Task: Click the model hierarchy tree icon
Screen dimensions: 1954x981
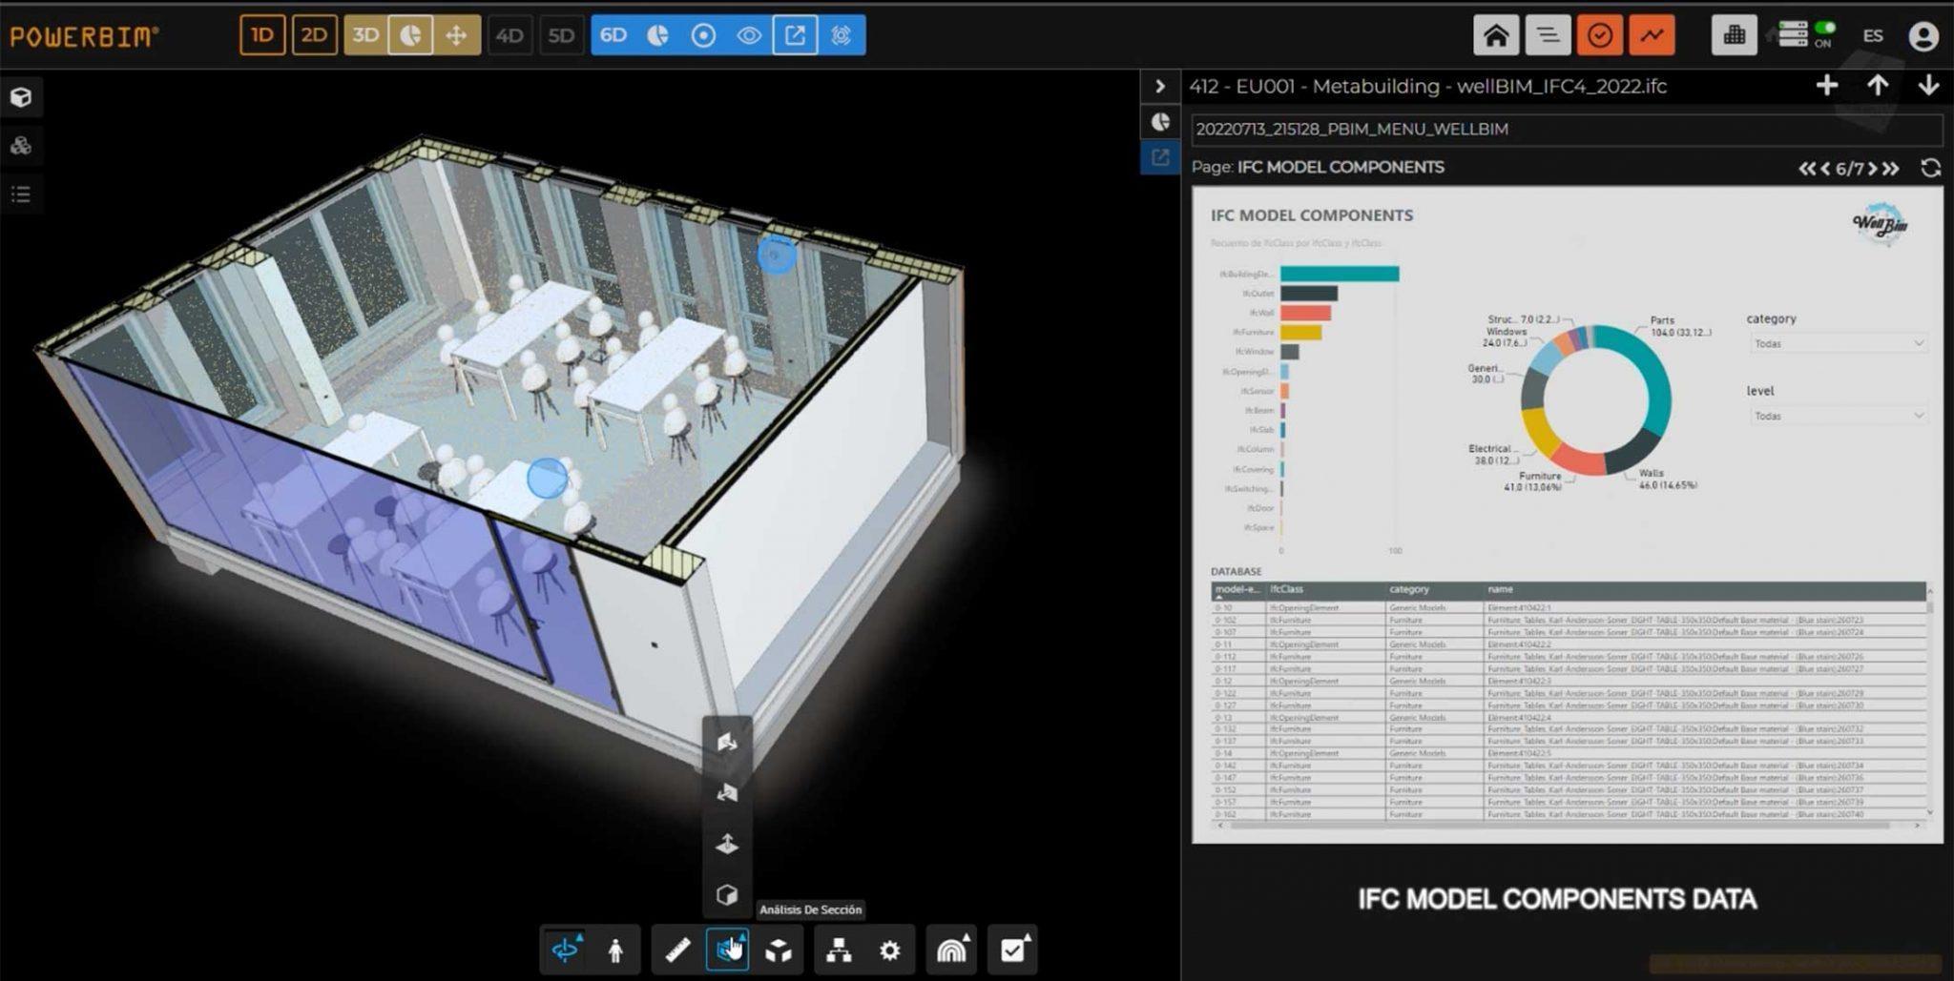Action: pyautogui.click(x=841, y=950)
